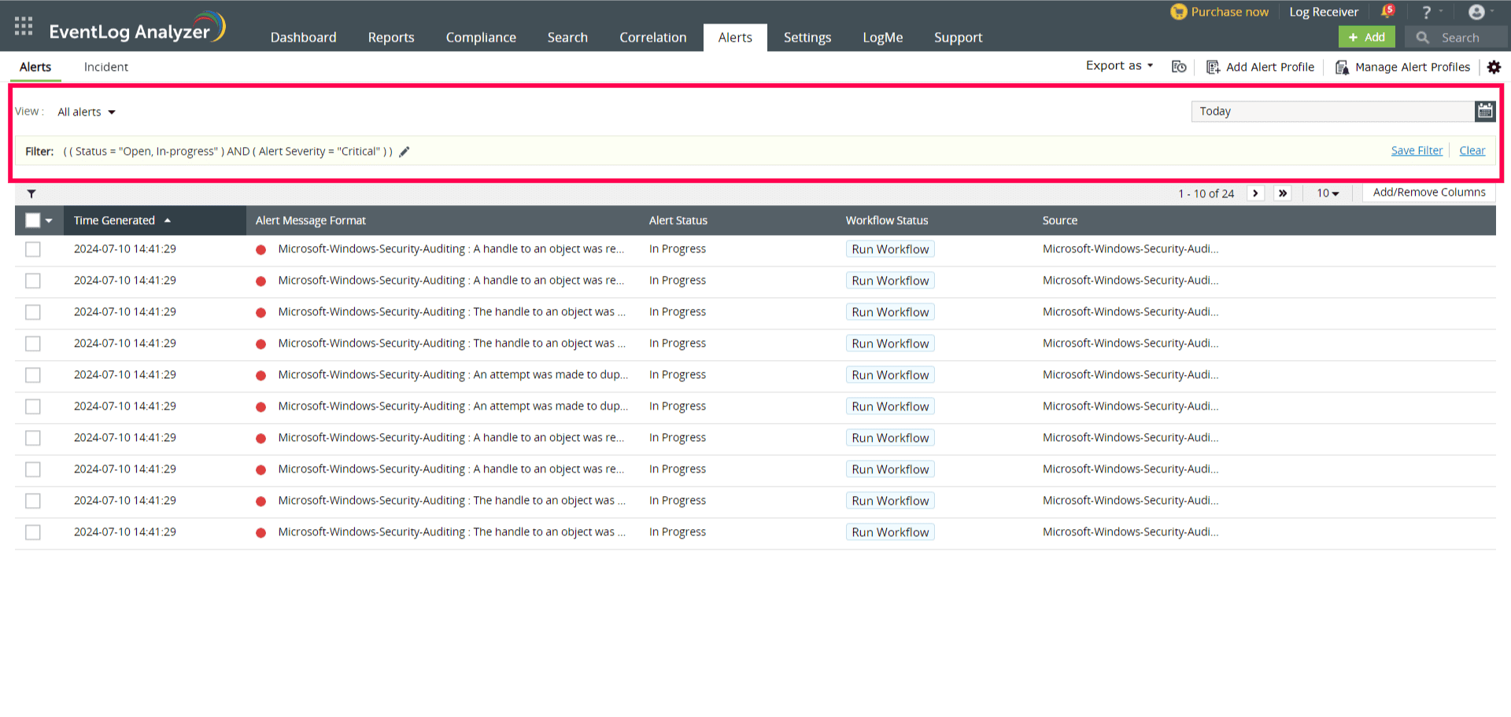Open the Export as dropdown
The image size is (1511, 717).
(1118, 66)
